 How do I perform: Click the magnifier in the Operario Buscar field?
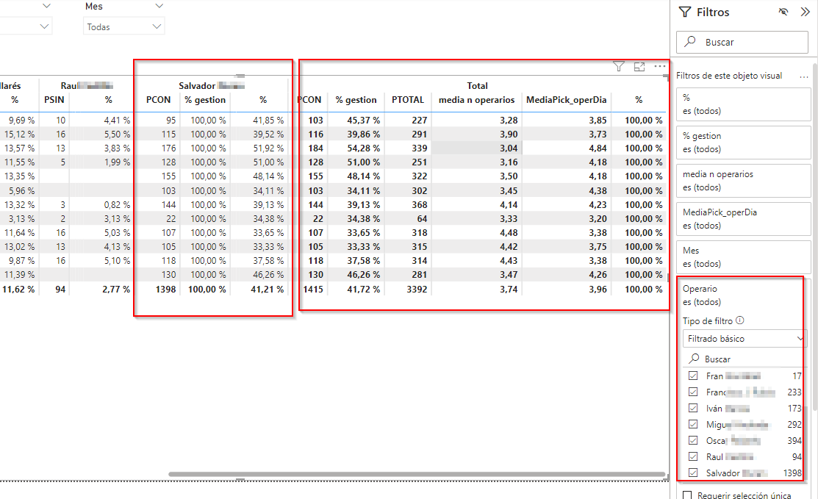pos(694,359)
